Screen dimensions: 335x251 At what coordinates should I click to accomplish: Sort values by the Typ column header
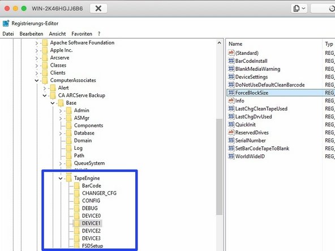tap(329, 44)
